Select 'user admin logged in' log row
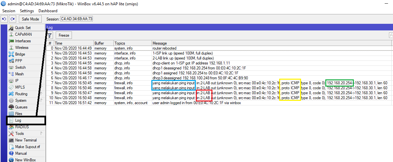This screenshot has height=162, width=393. coord(219,103)
